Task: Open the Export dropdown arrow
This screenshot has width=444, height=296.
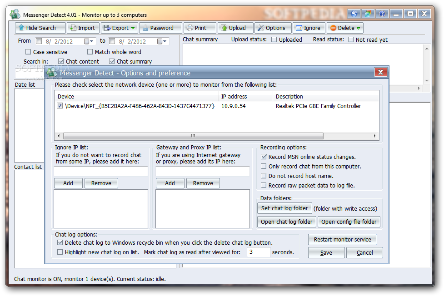Action: pos(133,28)
